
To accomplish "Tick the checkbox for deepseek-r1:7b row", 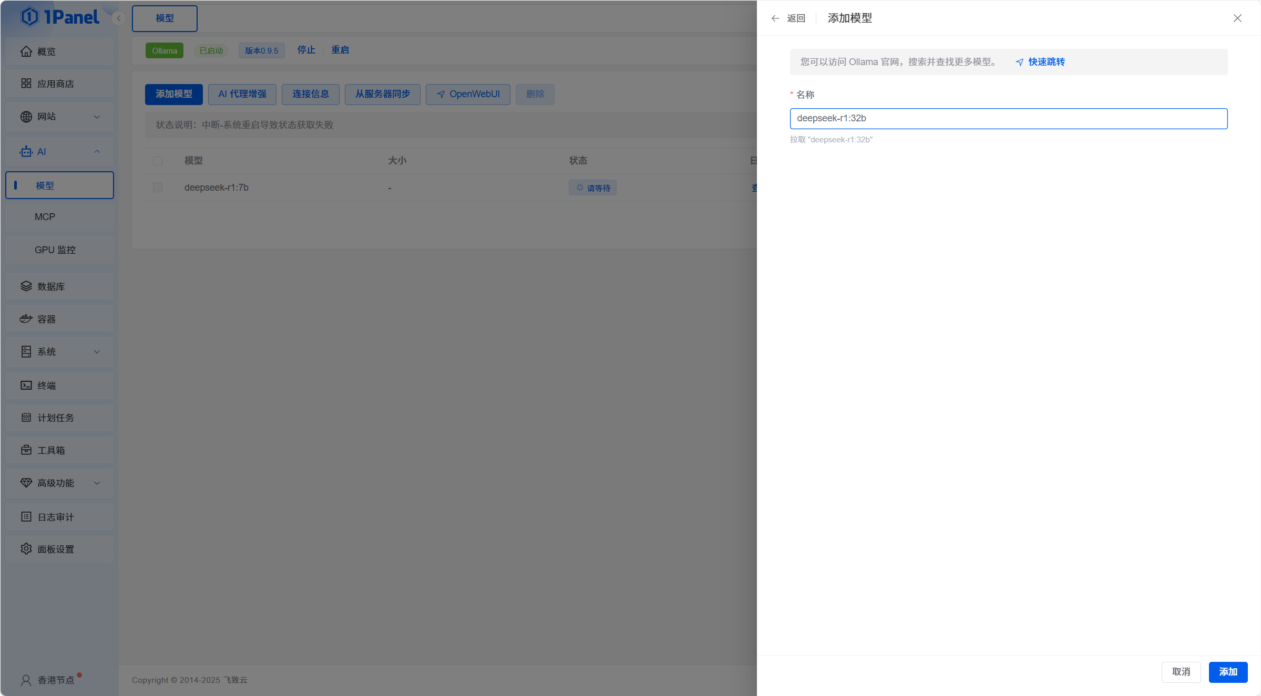I will point(158,187).
